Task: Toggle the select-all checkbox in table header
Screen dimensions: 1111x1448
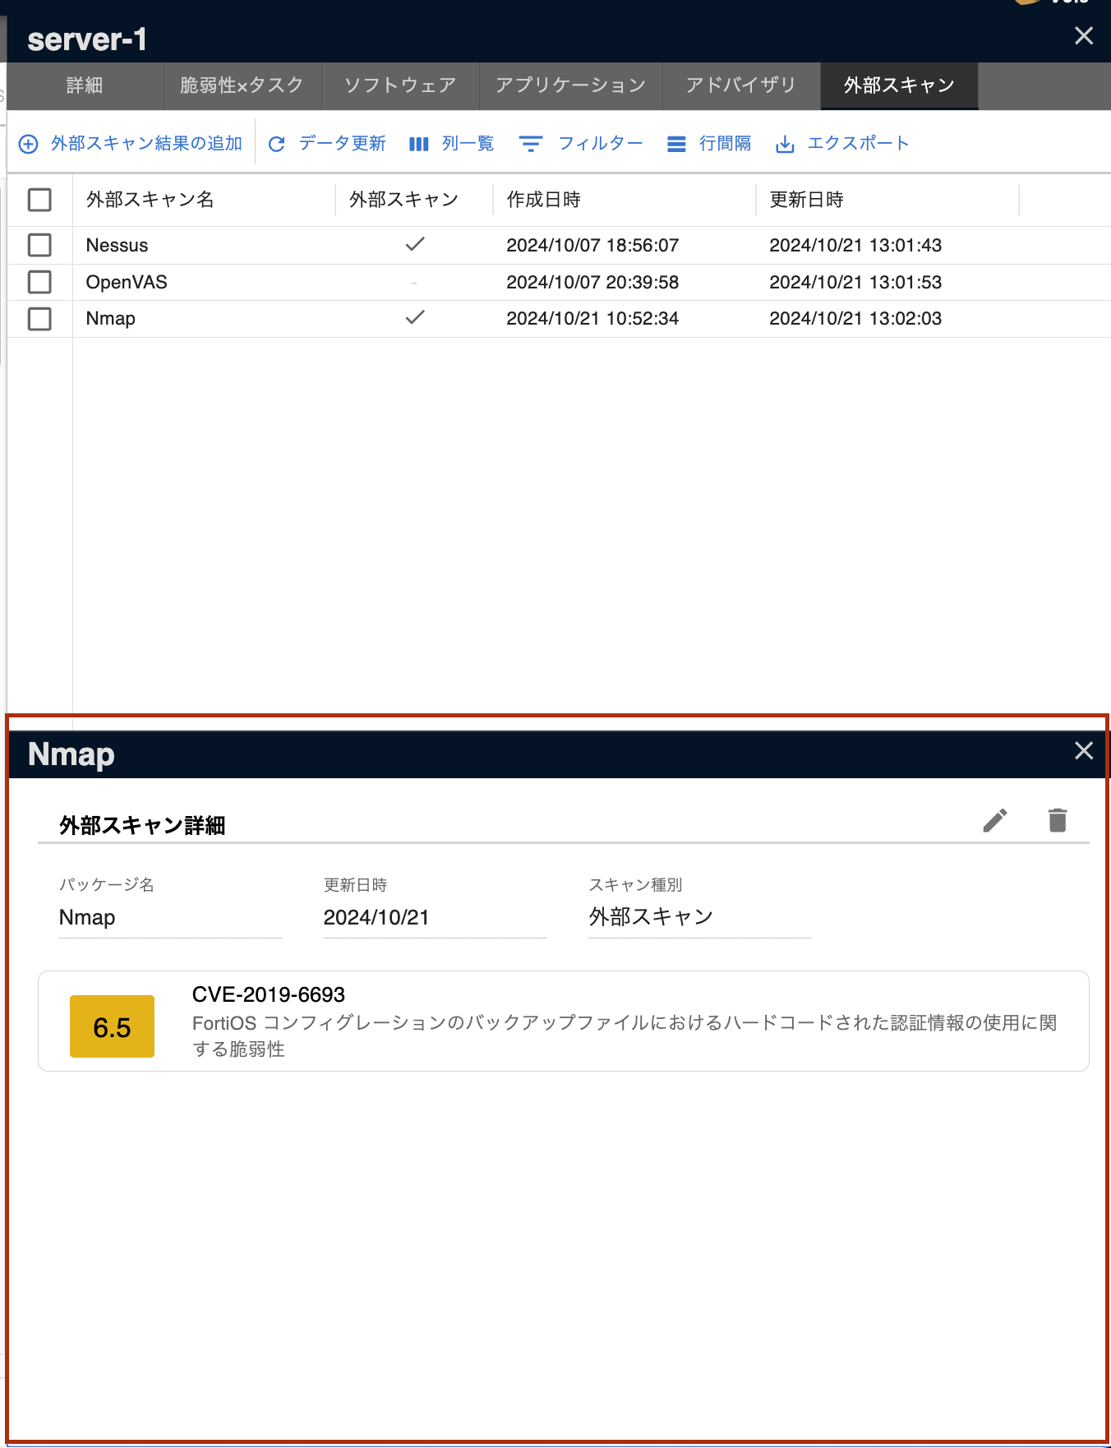Action: [39, 200]
